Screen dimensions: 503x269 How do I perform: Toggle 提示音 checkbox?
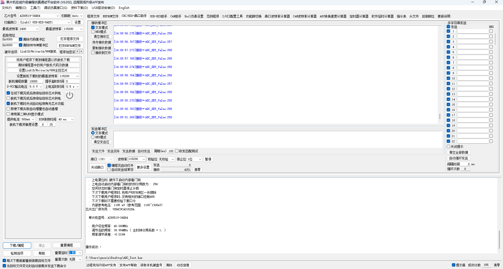[453, 265]
